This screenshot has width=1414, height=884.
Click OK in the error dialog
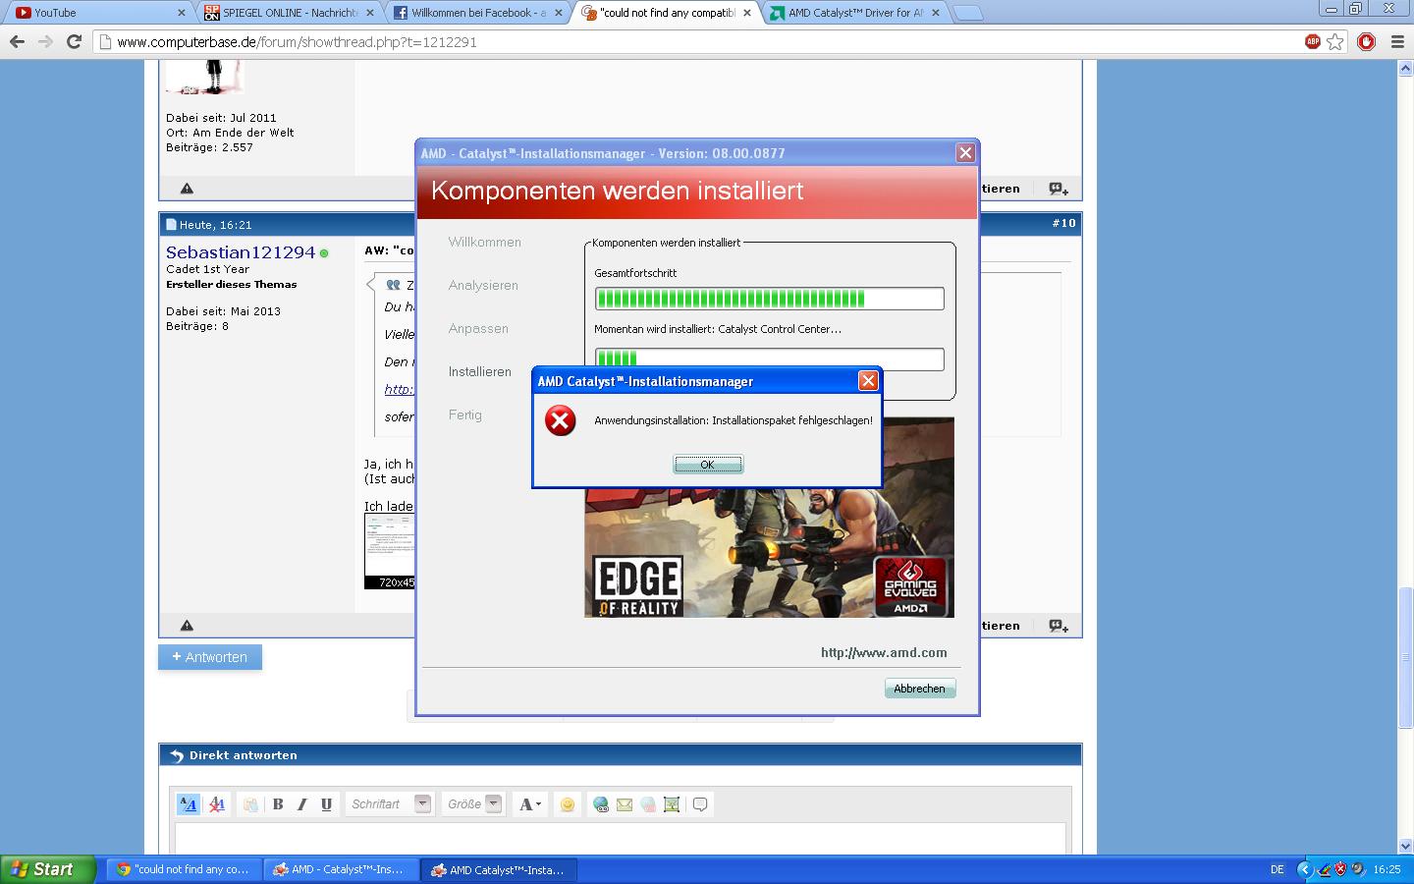tap(708, 465)
